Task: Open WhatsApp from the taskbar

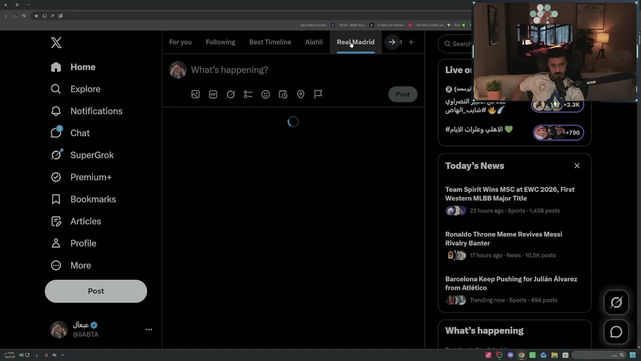Action: (x=532, y=355)
